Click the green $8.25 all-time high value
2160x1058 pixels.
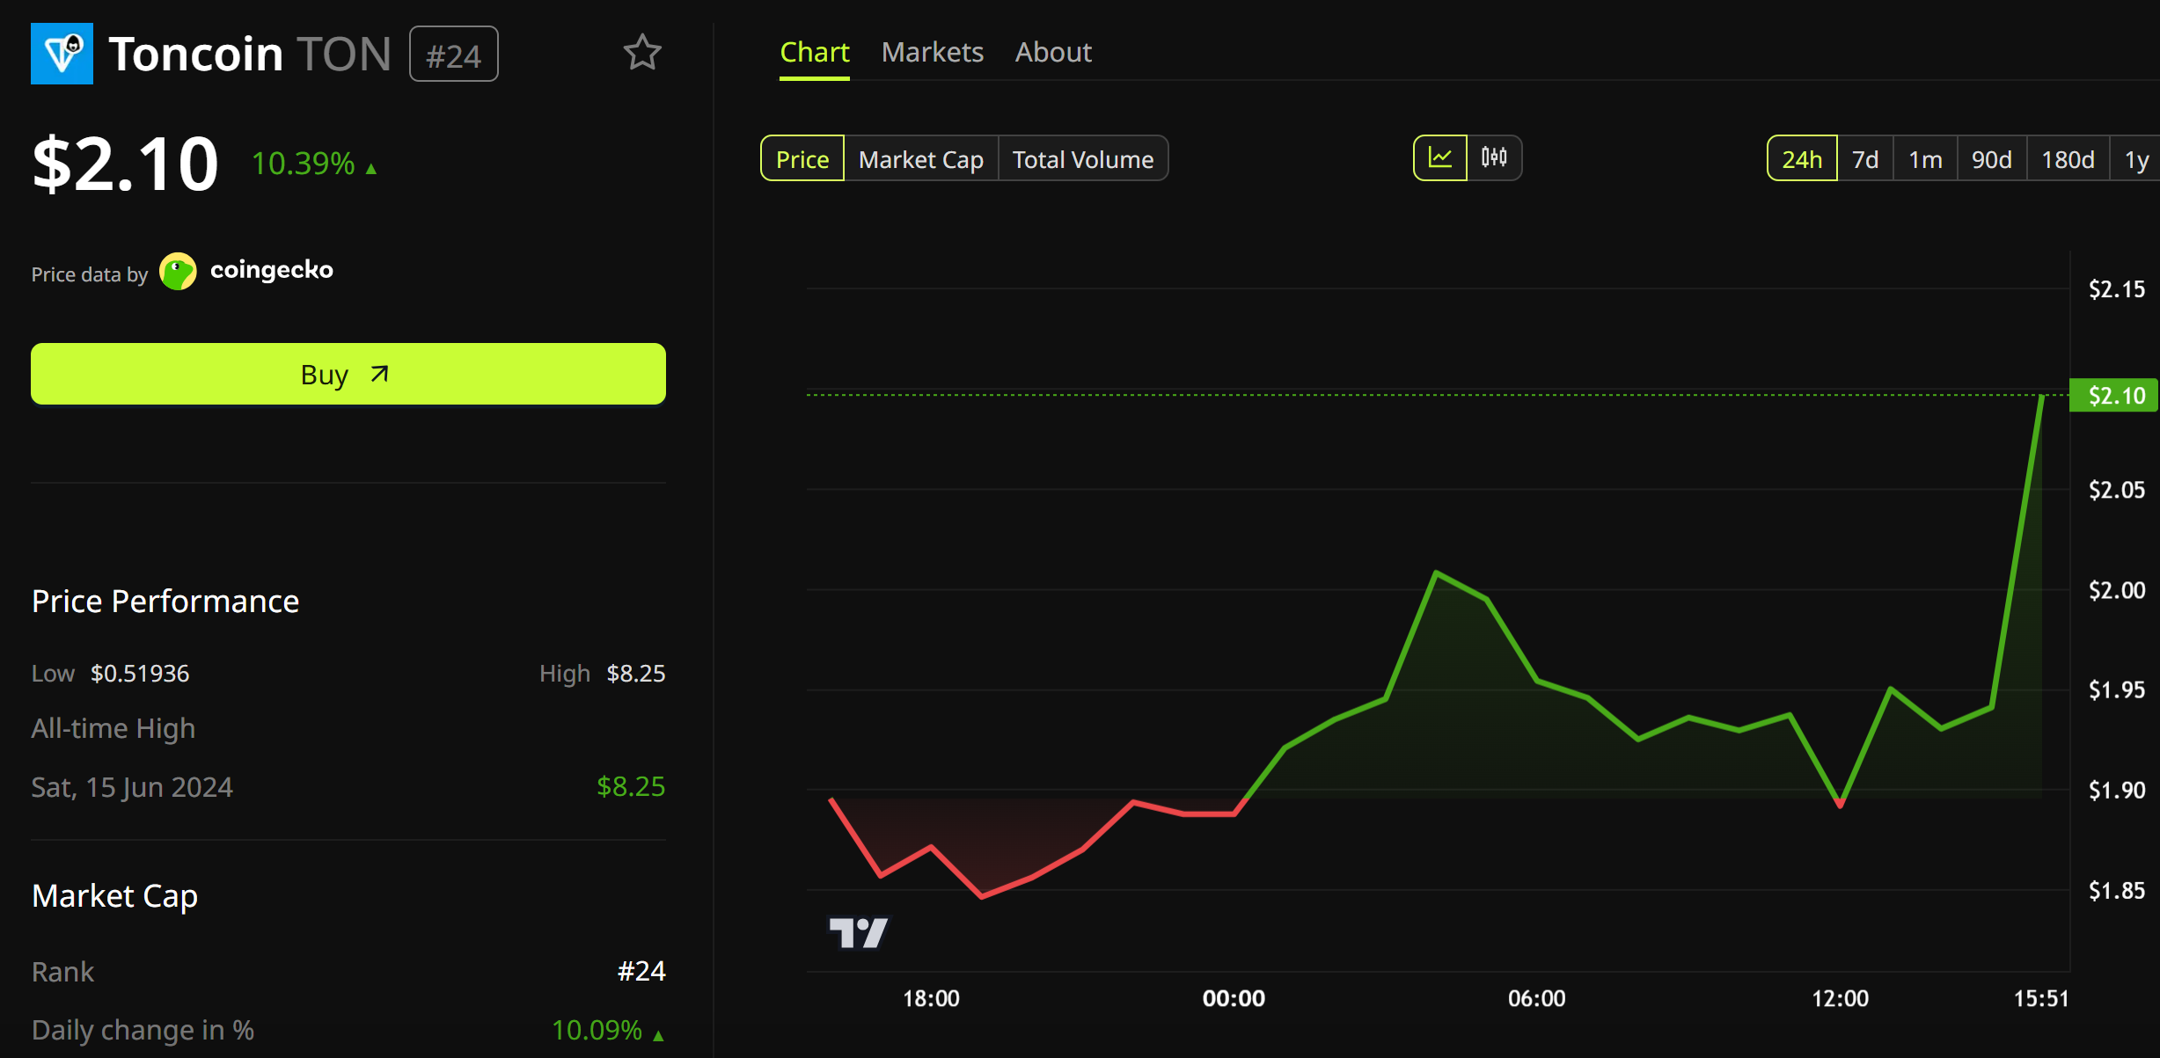(x=631, y=787)
